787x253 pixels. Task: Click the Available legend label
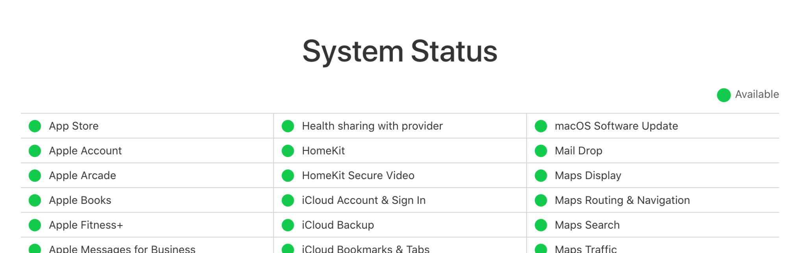757,95
